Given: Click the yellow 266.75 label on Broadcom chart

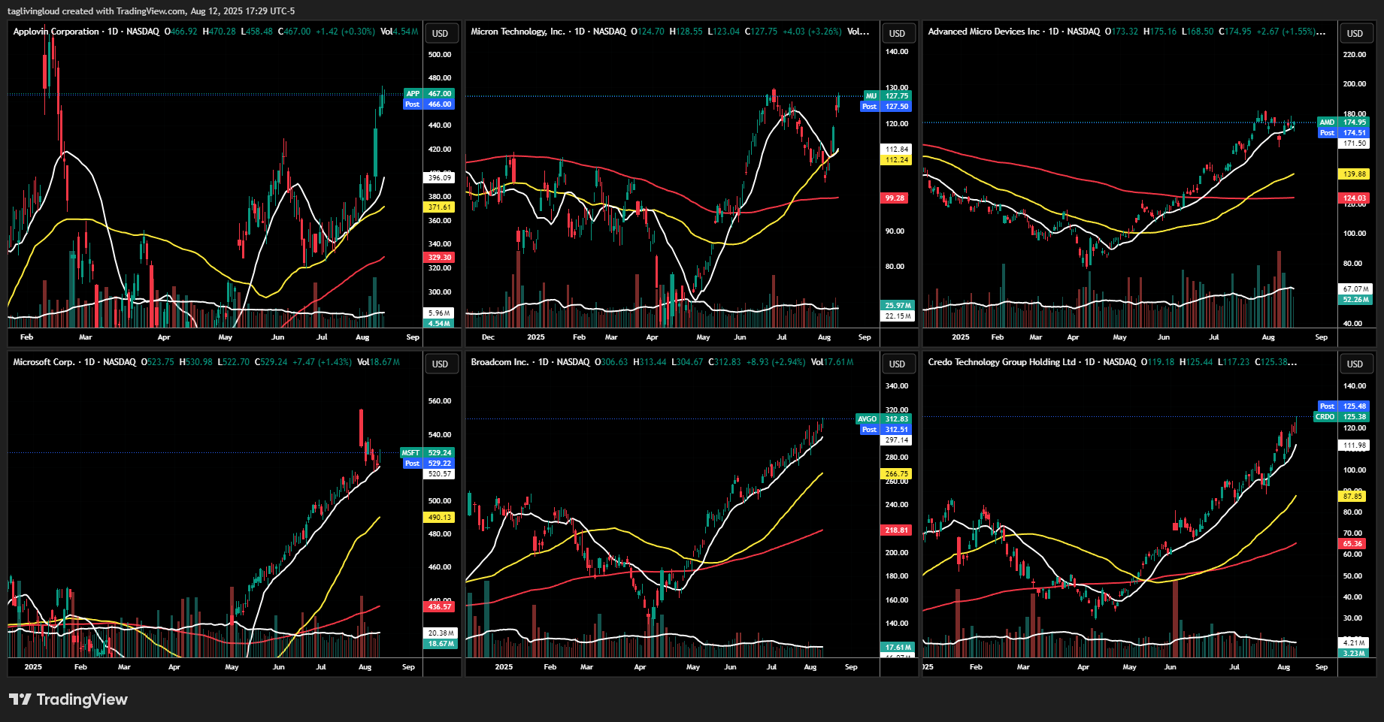Looking at the screenshot, I should pos(897,474).
